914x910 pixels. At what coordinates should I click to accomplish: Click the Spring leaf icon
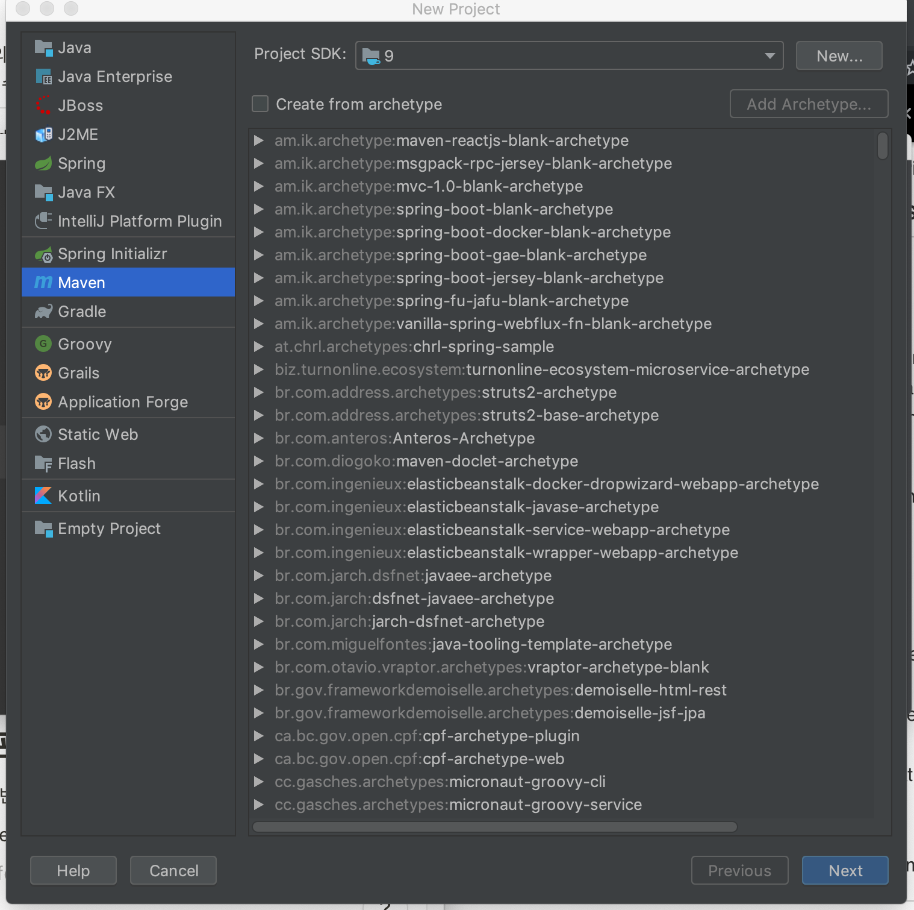(x=43, y=163)
